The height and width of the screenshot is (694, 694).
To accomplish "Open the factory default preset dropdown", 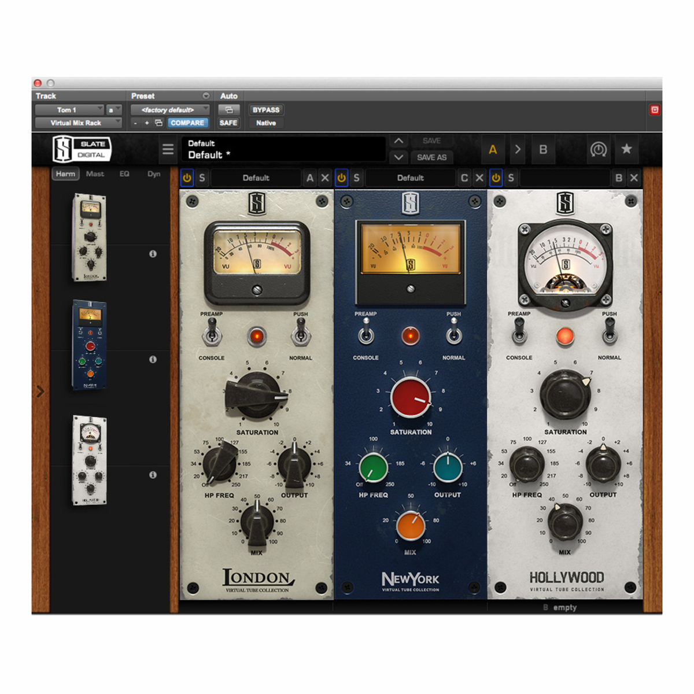I will (x=170, y=110).
